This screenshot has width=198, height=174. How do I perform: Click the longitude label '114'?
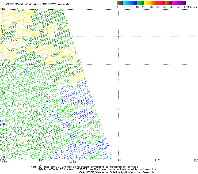coord(118,160)
